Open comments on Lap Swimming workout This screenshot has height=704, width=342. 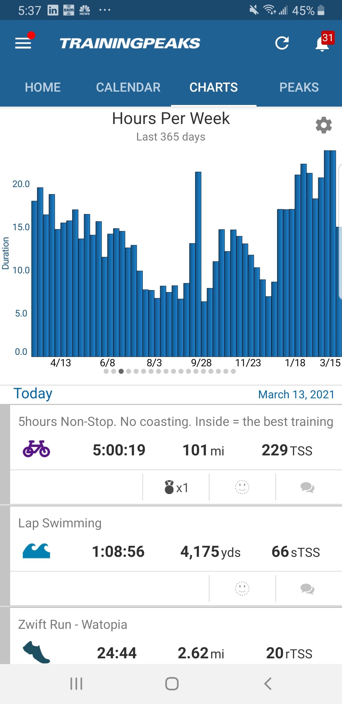307,589
